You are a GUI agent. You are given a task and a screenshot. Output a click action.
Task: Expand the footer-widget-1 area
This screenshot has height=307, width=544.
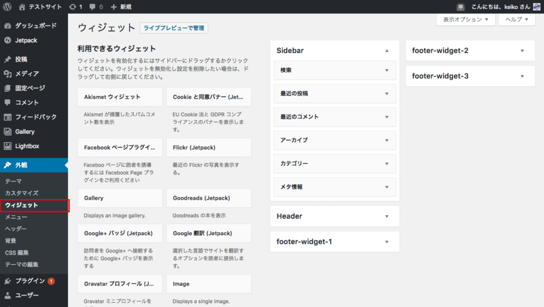click(x=387, y=242)
